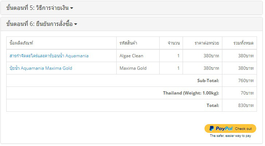Viewport: 265px width, 146px height.
Task: Click the PayPal logo icon
Action: pyautogui.click(x=211, y=128)
